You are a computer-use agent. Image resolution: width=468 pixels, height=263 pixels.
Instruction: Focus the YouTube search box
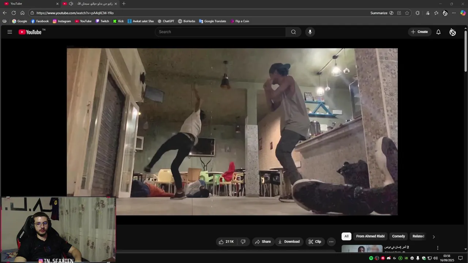220,32
